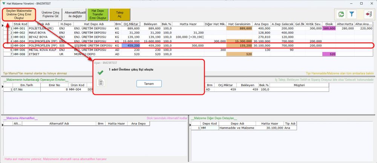Click the Ana Depo header in materials grid
Image resolution: width=377 pixels, height=163 pixels.
click(x=262, y=24)
